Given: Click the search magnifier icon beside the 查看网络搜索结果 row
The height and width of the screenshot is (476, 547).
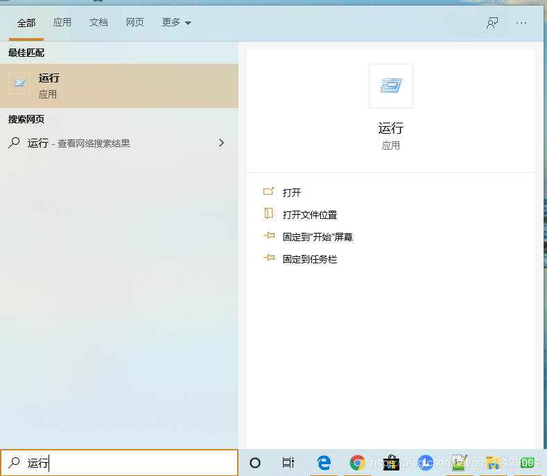Looking at the screenshot, I should click(14, 143).
